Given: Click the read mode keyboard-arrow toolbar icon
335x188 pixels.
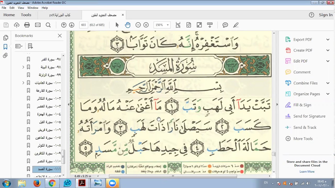Looking at the screenshot, I should [x=210, y=25].
